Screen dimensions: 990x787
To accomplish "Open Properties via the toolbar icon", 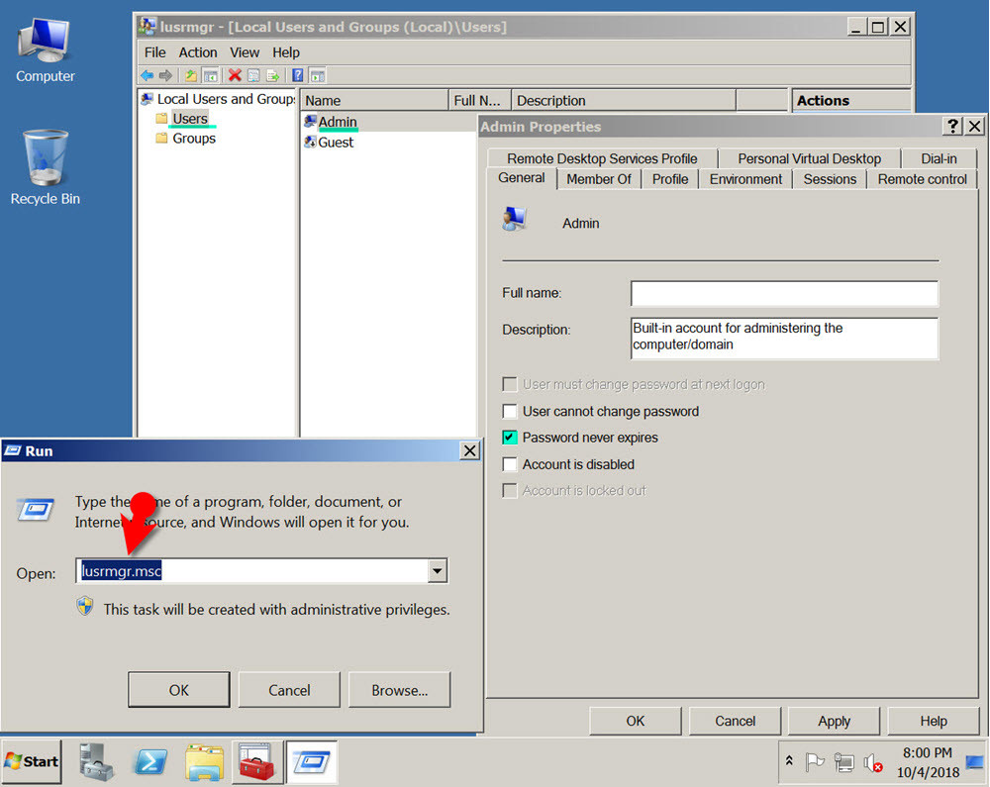I will tap(253, 76).
